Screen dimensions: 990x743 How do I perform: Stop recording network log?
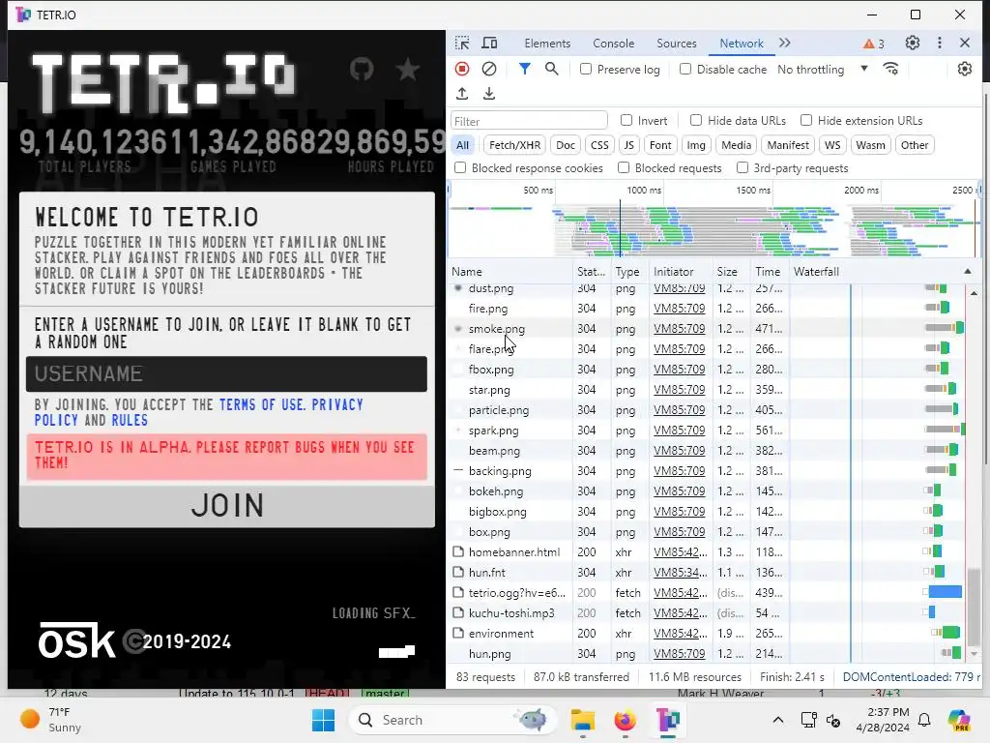pos(462,69)
